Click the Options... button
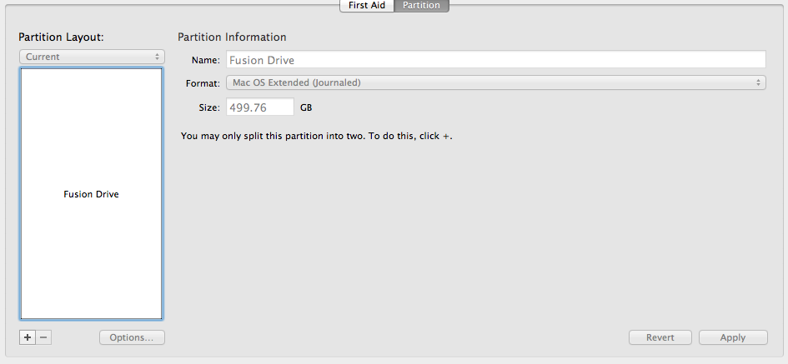The height and width of the screenshot is (364, 788). pos(132,337)
